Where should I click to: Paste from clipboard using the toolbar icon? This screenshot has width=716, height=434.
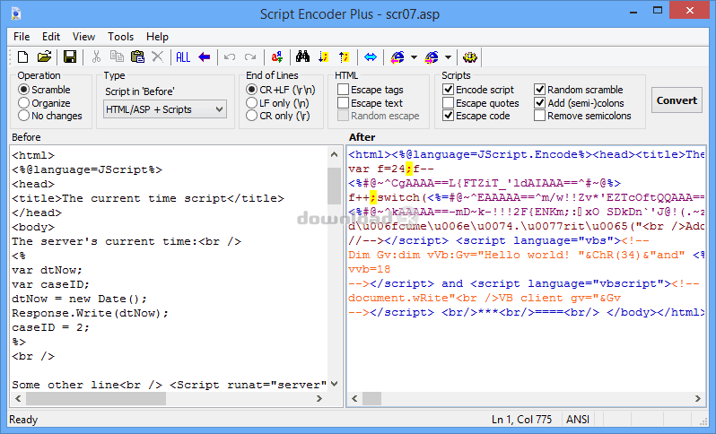(137, 57)
